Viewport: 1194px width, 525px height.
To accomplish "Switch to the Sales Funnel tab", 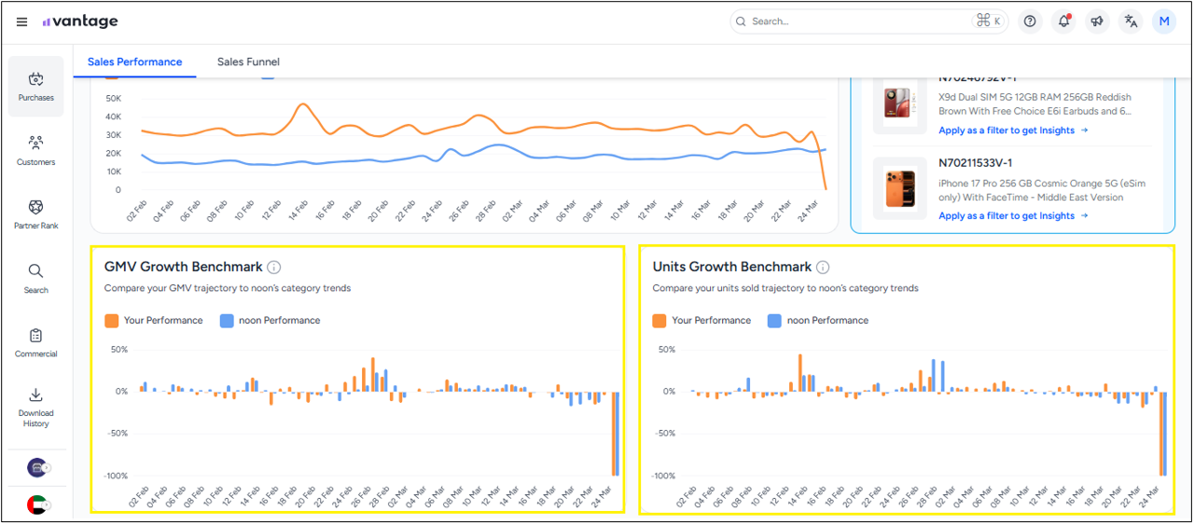I will coord(248,62).
